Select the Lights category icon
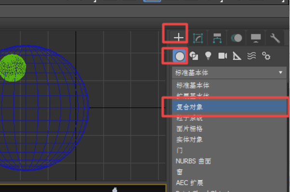 point(208,56)
